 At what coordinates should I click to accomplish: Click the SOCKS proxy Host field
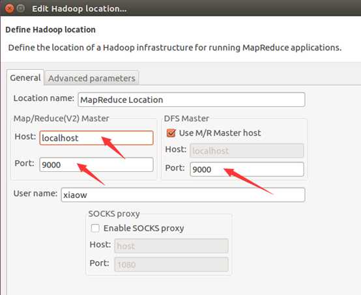(x=171, y=246)
